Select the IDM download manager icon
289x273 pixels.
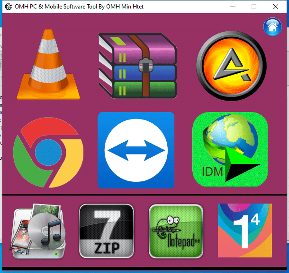coord(230,149)
